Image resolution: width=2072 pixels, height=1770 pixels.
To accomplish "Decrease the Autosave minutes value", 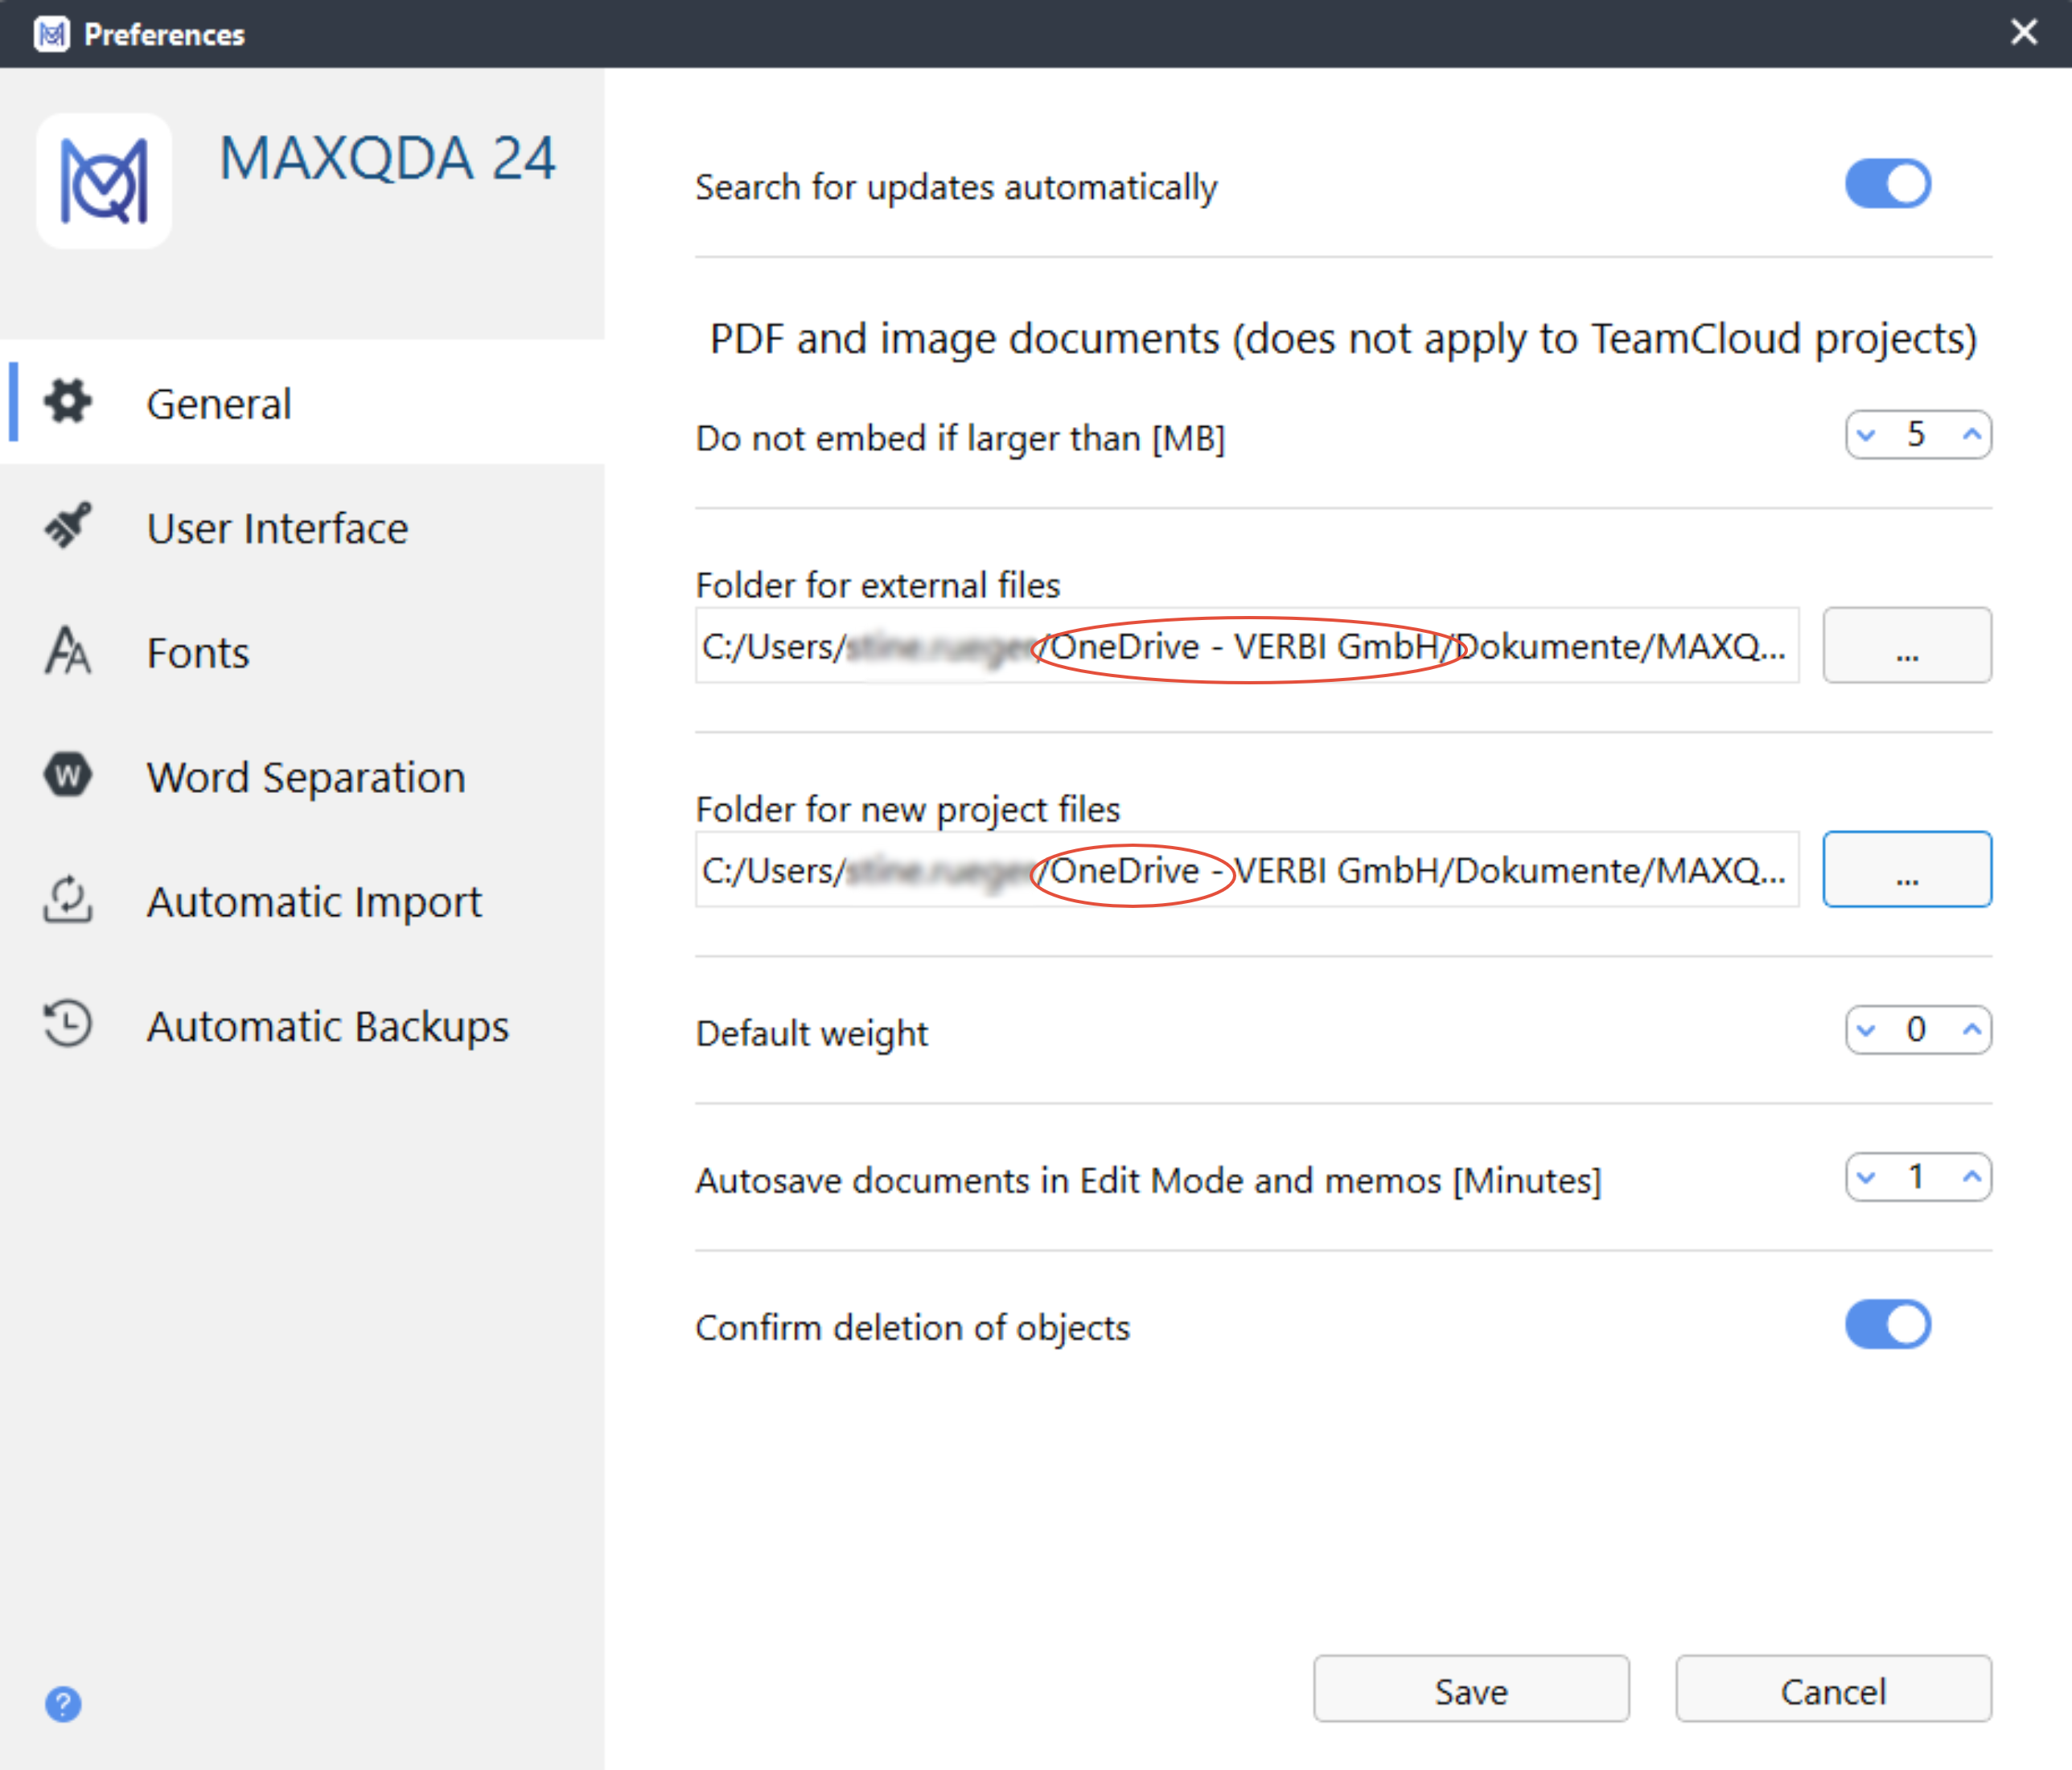I will click(x=1866, y=1177).
